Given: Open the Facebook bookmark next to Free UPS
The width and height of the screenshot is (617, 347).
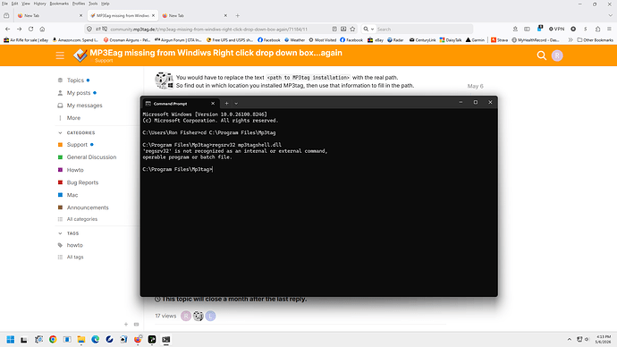Looking at the screenshot, I should pos(269,39).
